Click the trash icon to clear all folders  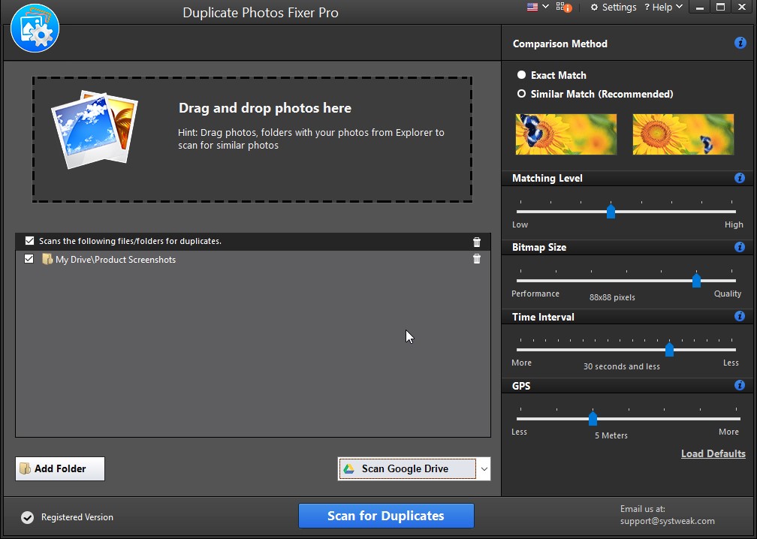(476, 242)
